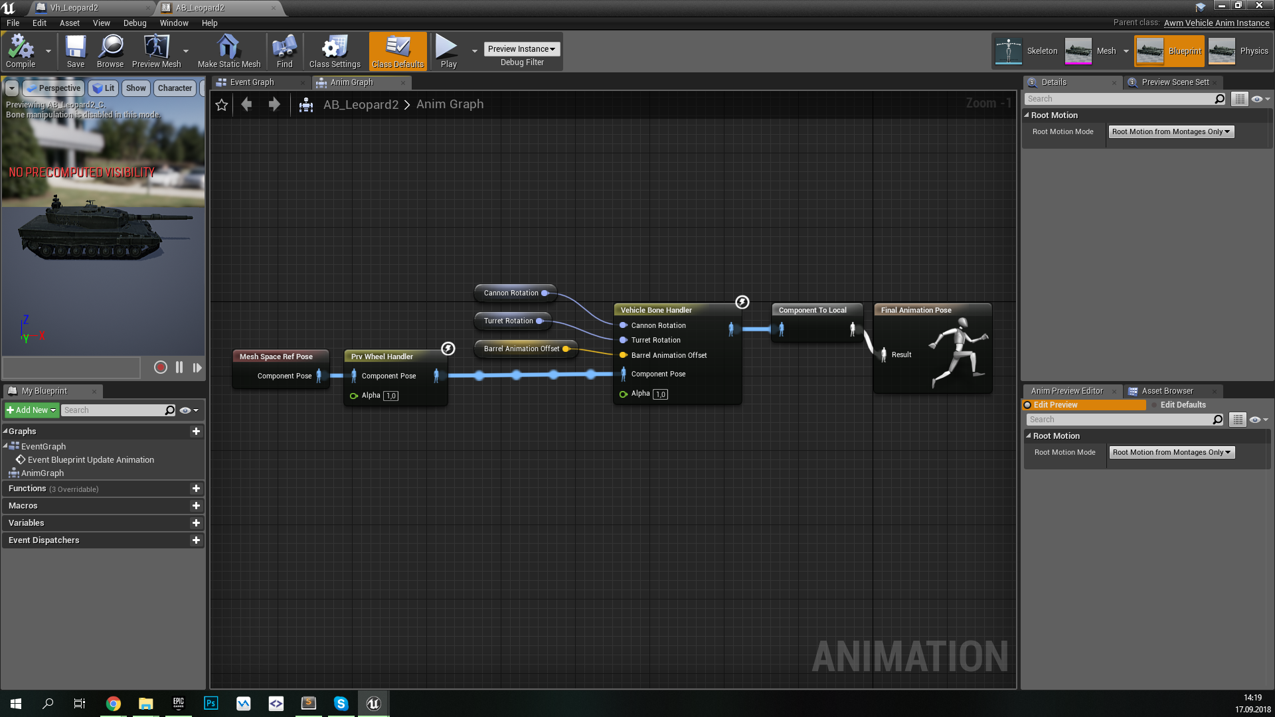The width and height of the screenshot is (1275, 717).
Task: Navigate forward in graph history
Action: coord(274,104)
